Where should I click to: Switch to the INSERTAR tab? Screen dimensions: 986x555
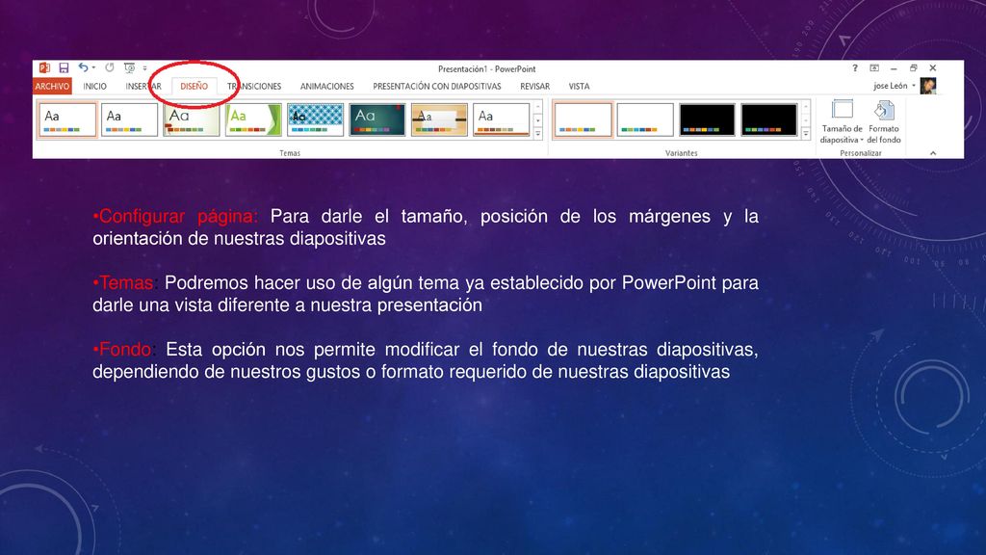tap(143, 86)
